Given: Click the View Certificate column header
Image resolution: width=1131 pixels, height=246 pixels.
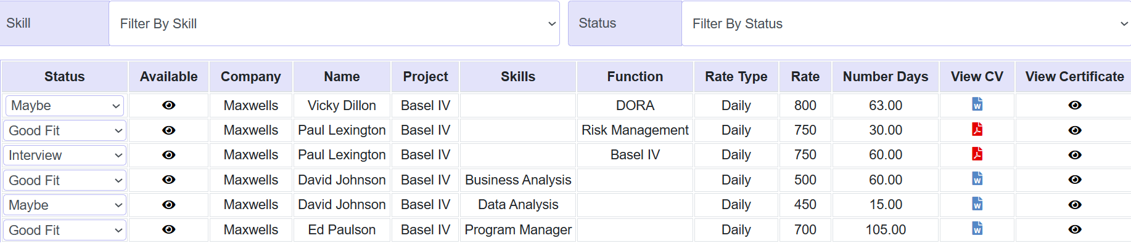Looking at the screenshot, I should tap(1074, 77).
